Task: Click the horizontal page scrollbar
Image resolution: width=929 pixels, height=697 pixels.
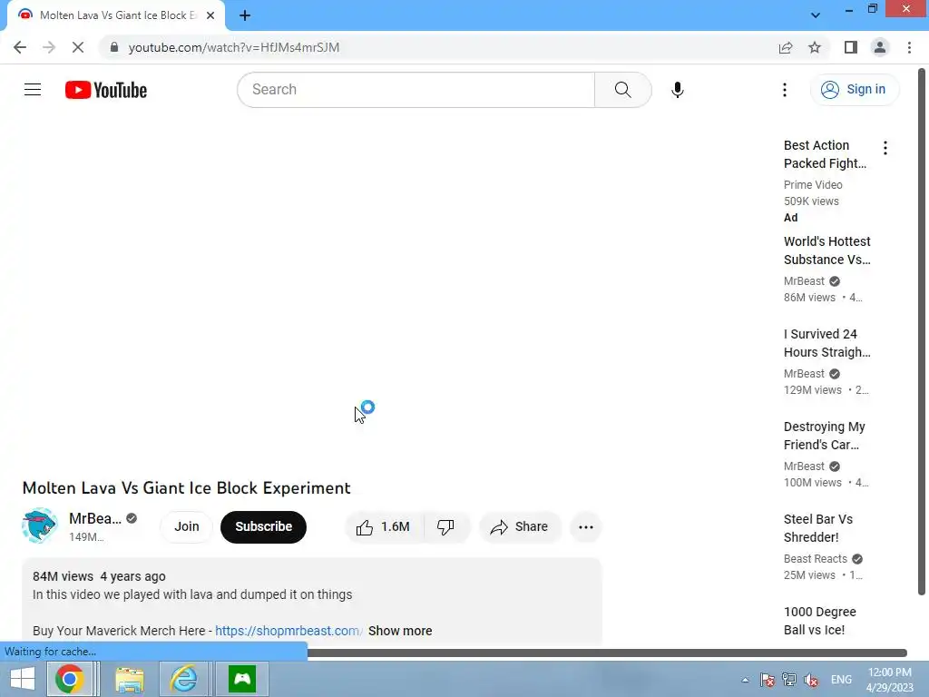Action: [607, 653]
